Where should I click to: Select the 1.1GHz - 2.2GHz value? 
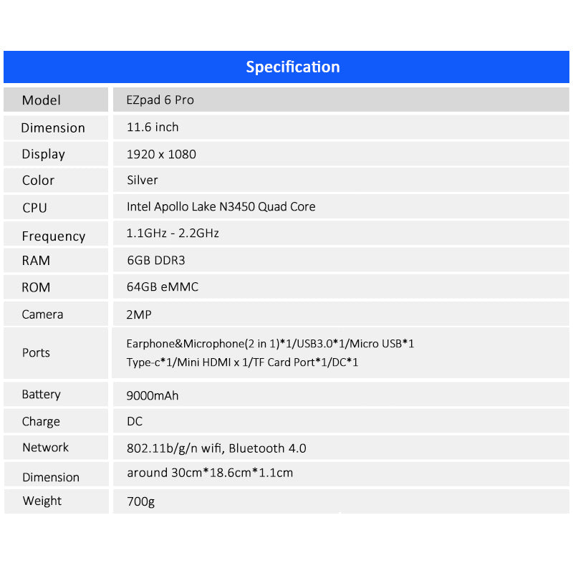click(173, 233)
